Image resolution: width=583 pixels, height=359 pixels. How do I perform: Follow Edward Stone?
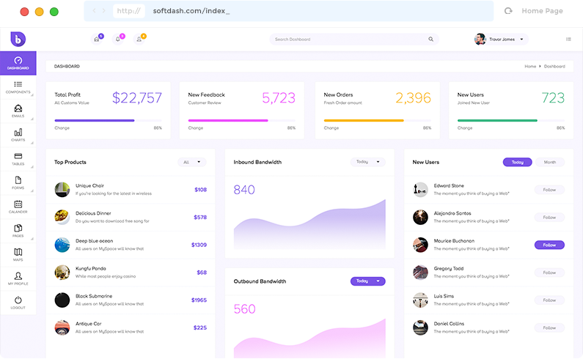point(549,190)
